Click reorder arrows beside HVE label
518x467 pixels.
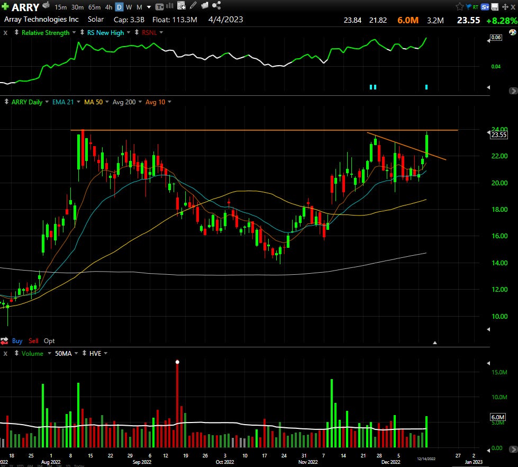click(x=84, y=353)
